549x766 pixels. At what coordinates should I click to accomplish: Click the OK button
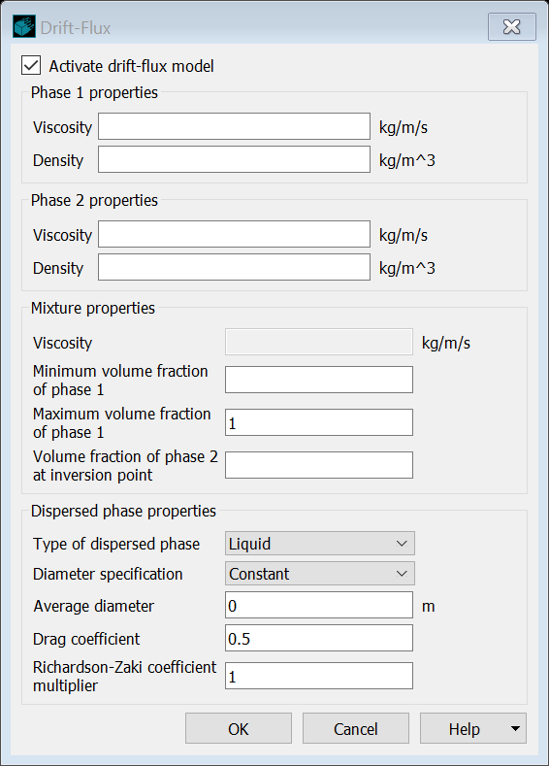coord(239,728)
